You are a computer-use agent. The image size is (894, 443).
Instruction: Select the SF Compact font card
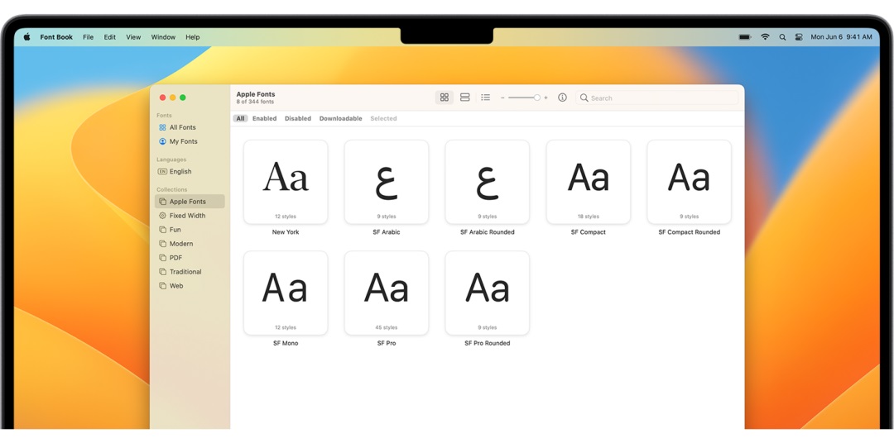click(x=589, y=182)
